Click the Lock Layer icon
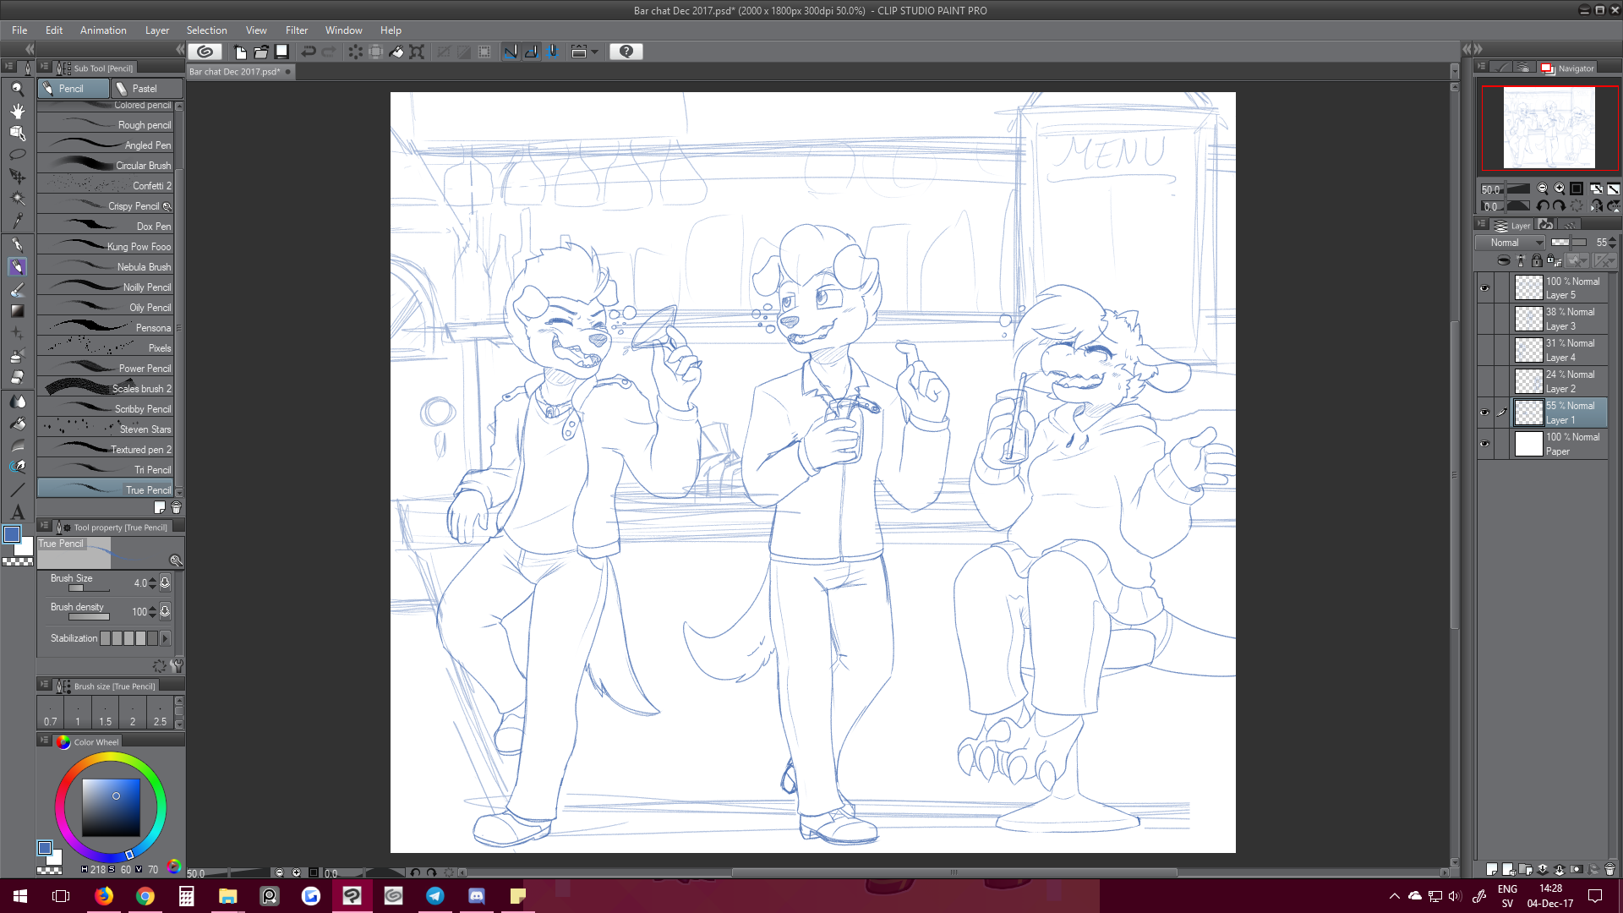The width and height of the screenshot is (1623, 913). tap(1537, 260)
